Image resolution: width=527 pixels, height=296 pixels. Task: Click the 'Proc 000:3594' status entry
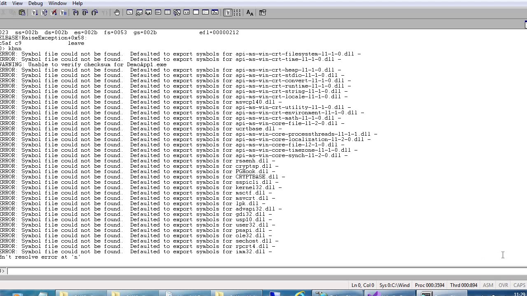pos(429,285)
